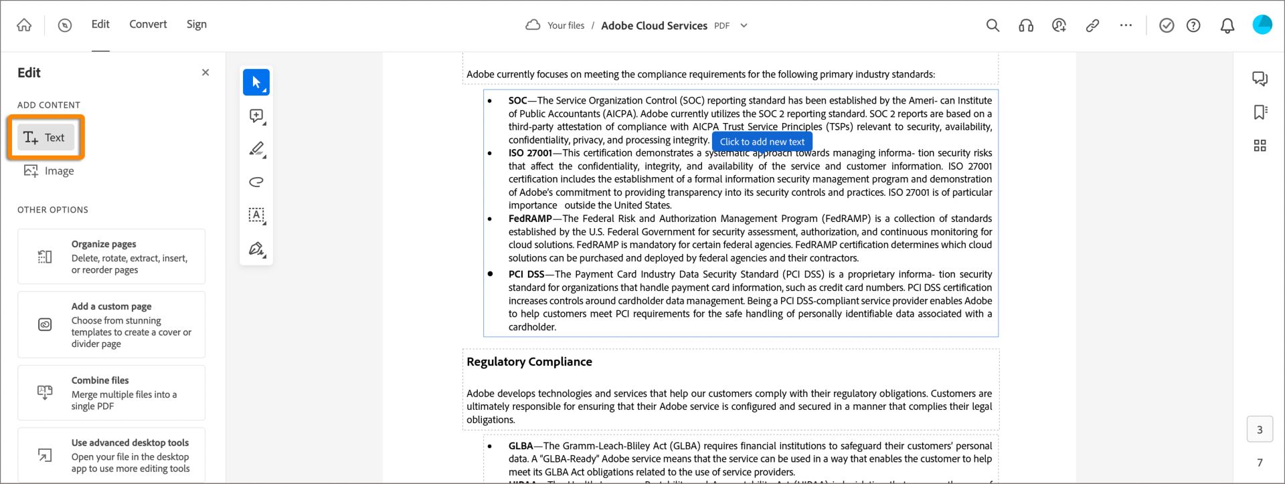Open the bookmarks panel icon
The image size is (1285, 484).
pos(1260,112)
